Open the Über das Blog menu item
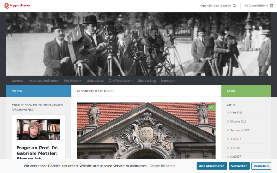The width and height of the screenshot is (277, 173). (x=147, y=81)
